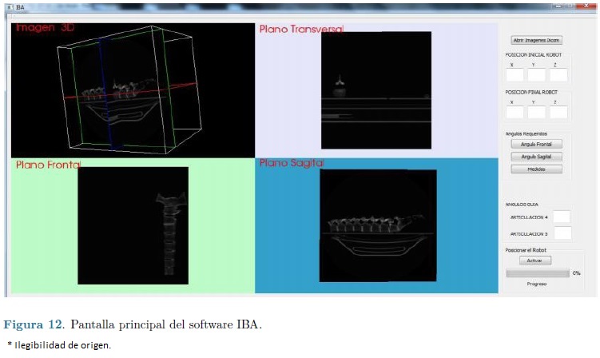Click the X field under Posicion Inicial Robot
Screen dimensions: 600x358
click(x=515, y=75)
